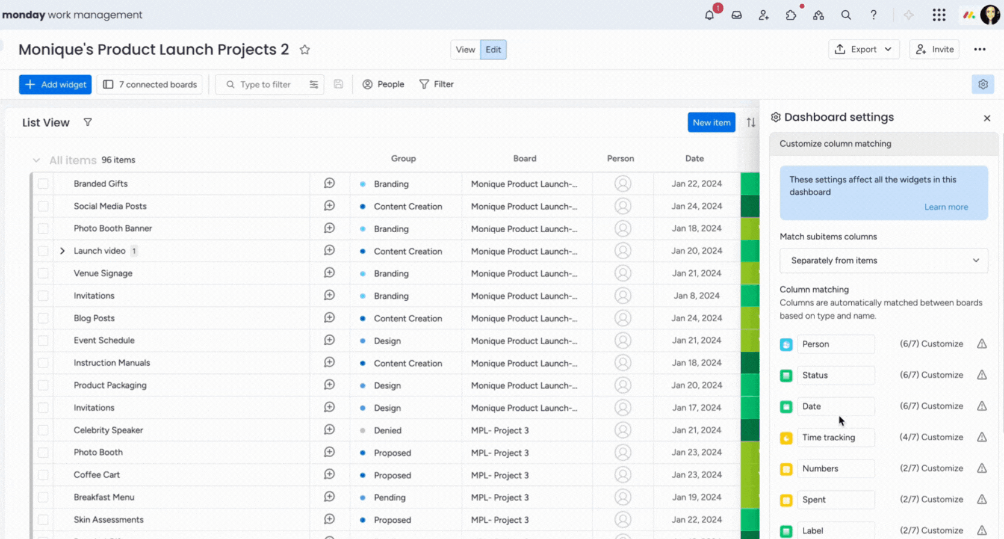Click the sort arrows icon beside New item
This screenshot has height=539, width=1004.
751,123
